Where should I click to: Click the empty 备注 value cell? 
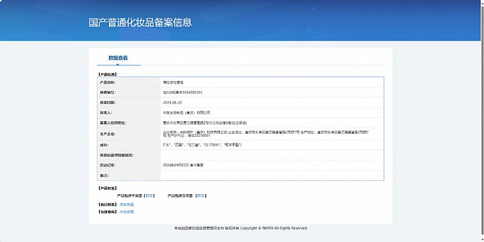(272, 175)
